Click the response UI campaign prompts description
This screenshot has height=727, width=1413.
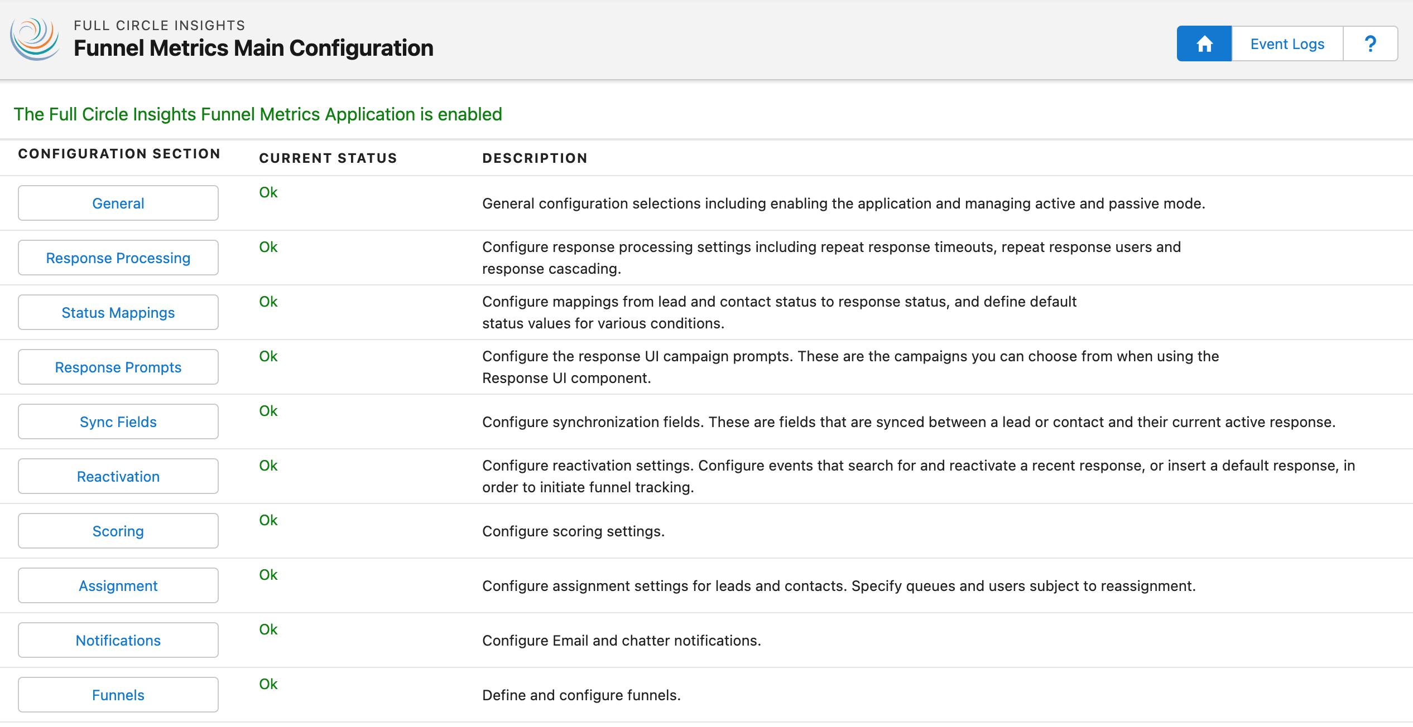(850, 367)
